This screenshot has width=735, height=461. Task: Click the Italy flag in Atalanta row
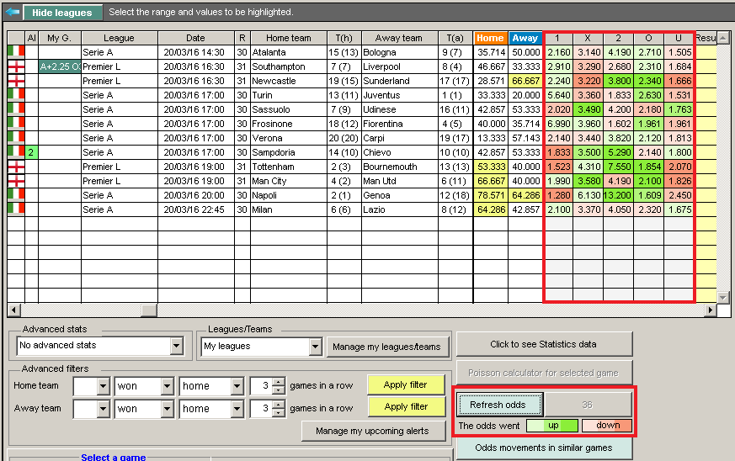pos(16,52)
